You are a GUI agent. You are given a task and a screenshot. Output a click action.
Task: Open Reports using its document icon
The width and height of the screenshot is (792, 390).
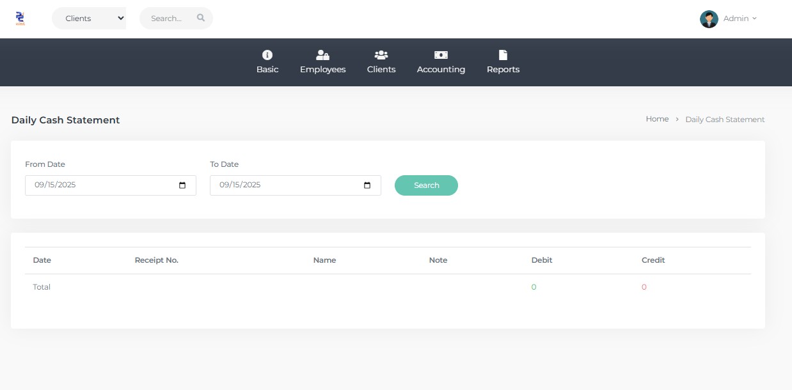[x=503, y=54]
